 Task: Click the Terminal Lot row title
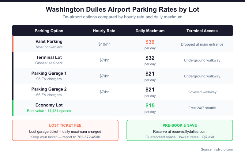click(x=49, y=57)
